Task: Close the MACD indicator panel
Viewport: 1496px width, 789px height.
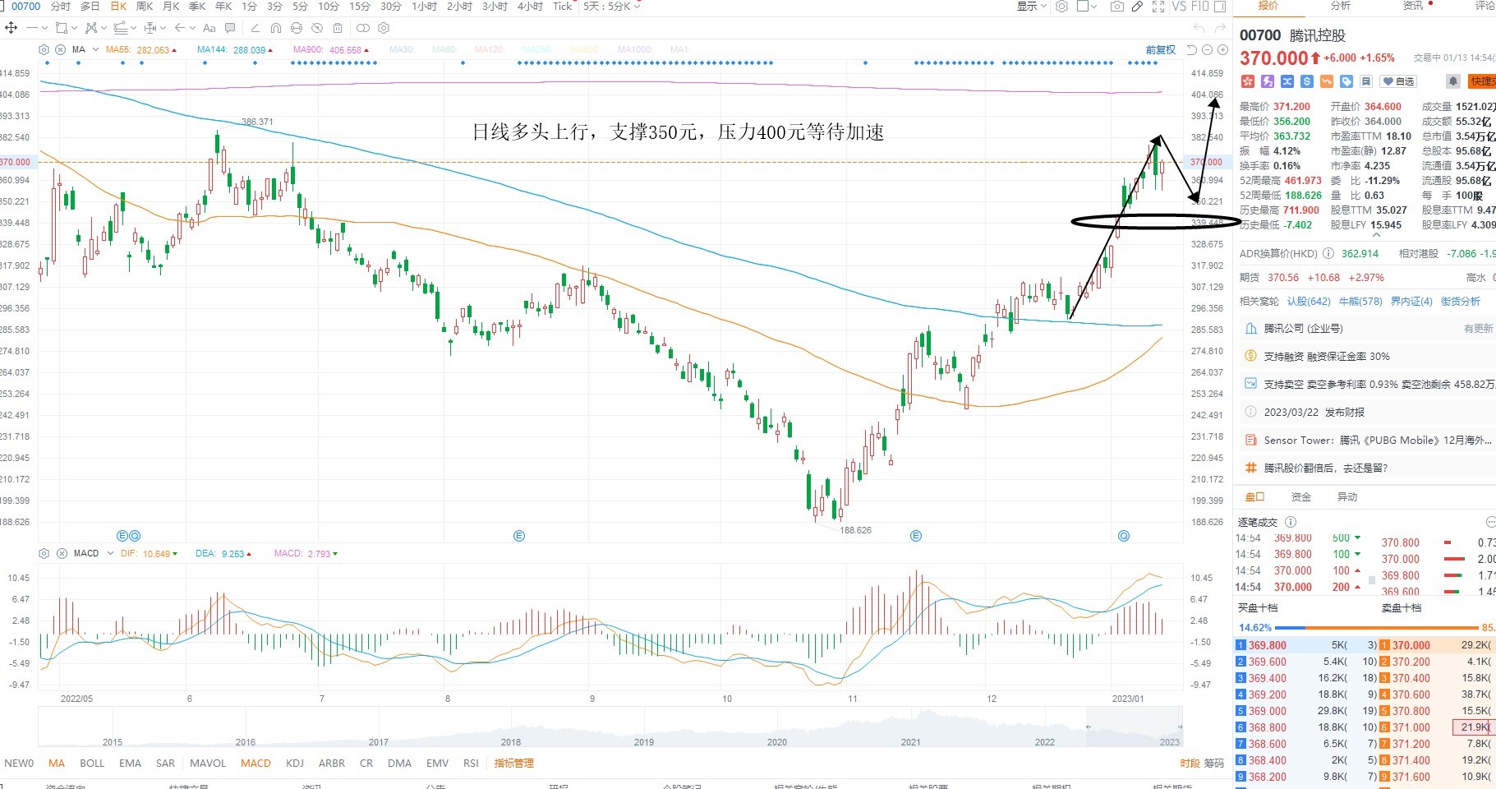Action: point(61,553)
